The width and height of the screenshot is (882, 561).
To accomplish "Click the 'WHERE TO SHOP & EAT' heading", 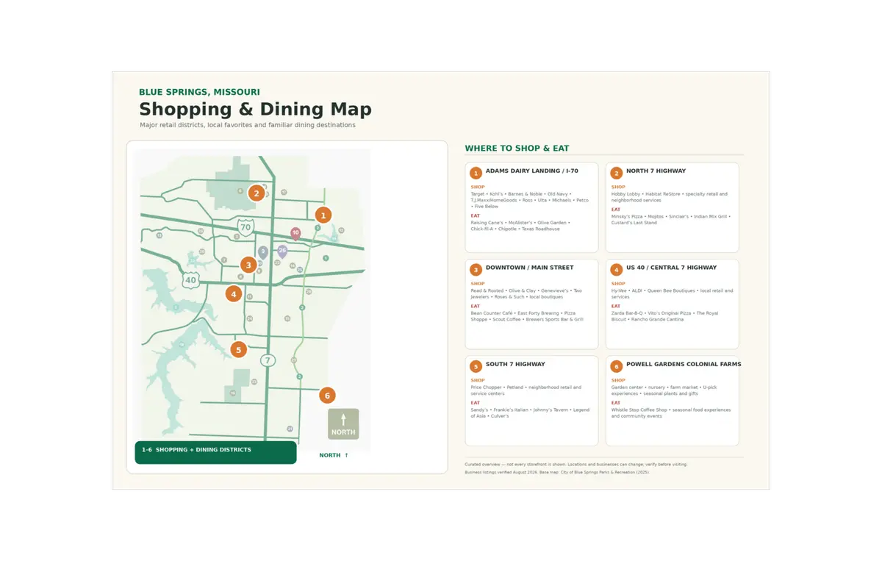I will click(517, 149).
